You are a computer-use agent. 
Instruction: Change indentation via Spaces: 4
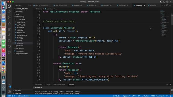coord(127,96)
